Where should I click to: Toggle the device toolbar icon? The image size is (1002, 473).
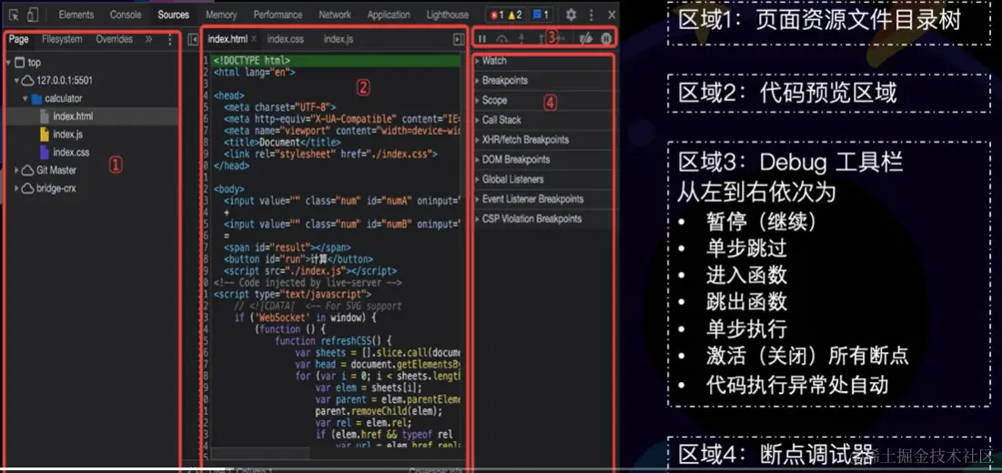33,15
